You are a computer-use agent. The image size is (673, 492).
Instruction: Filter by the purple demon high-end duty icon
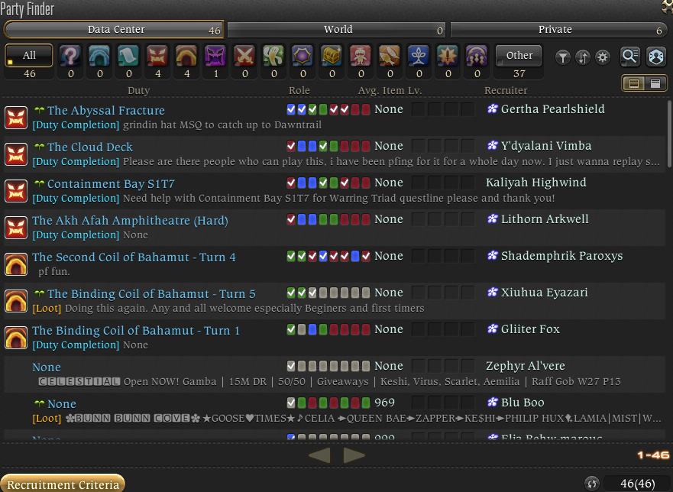coord(215,56)
